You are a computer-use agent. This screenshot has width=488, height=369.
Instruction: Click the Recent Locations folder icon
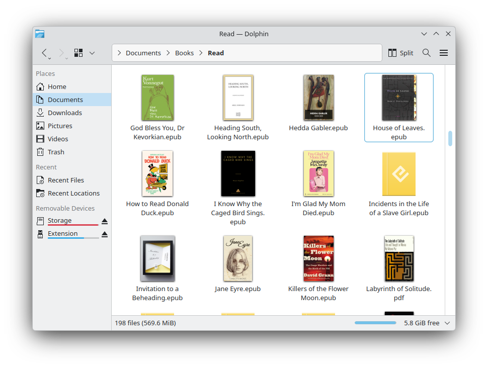coord(40,193)
